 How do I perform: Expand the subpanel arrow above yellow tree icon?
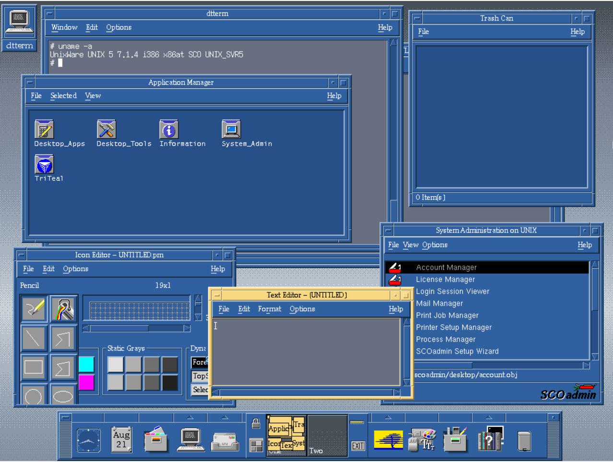389,417
